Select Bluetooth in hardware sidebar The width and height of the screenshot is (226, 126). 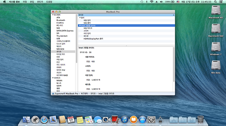pyautogui.click(x=61, y=20)
